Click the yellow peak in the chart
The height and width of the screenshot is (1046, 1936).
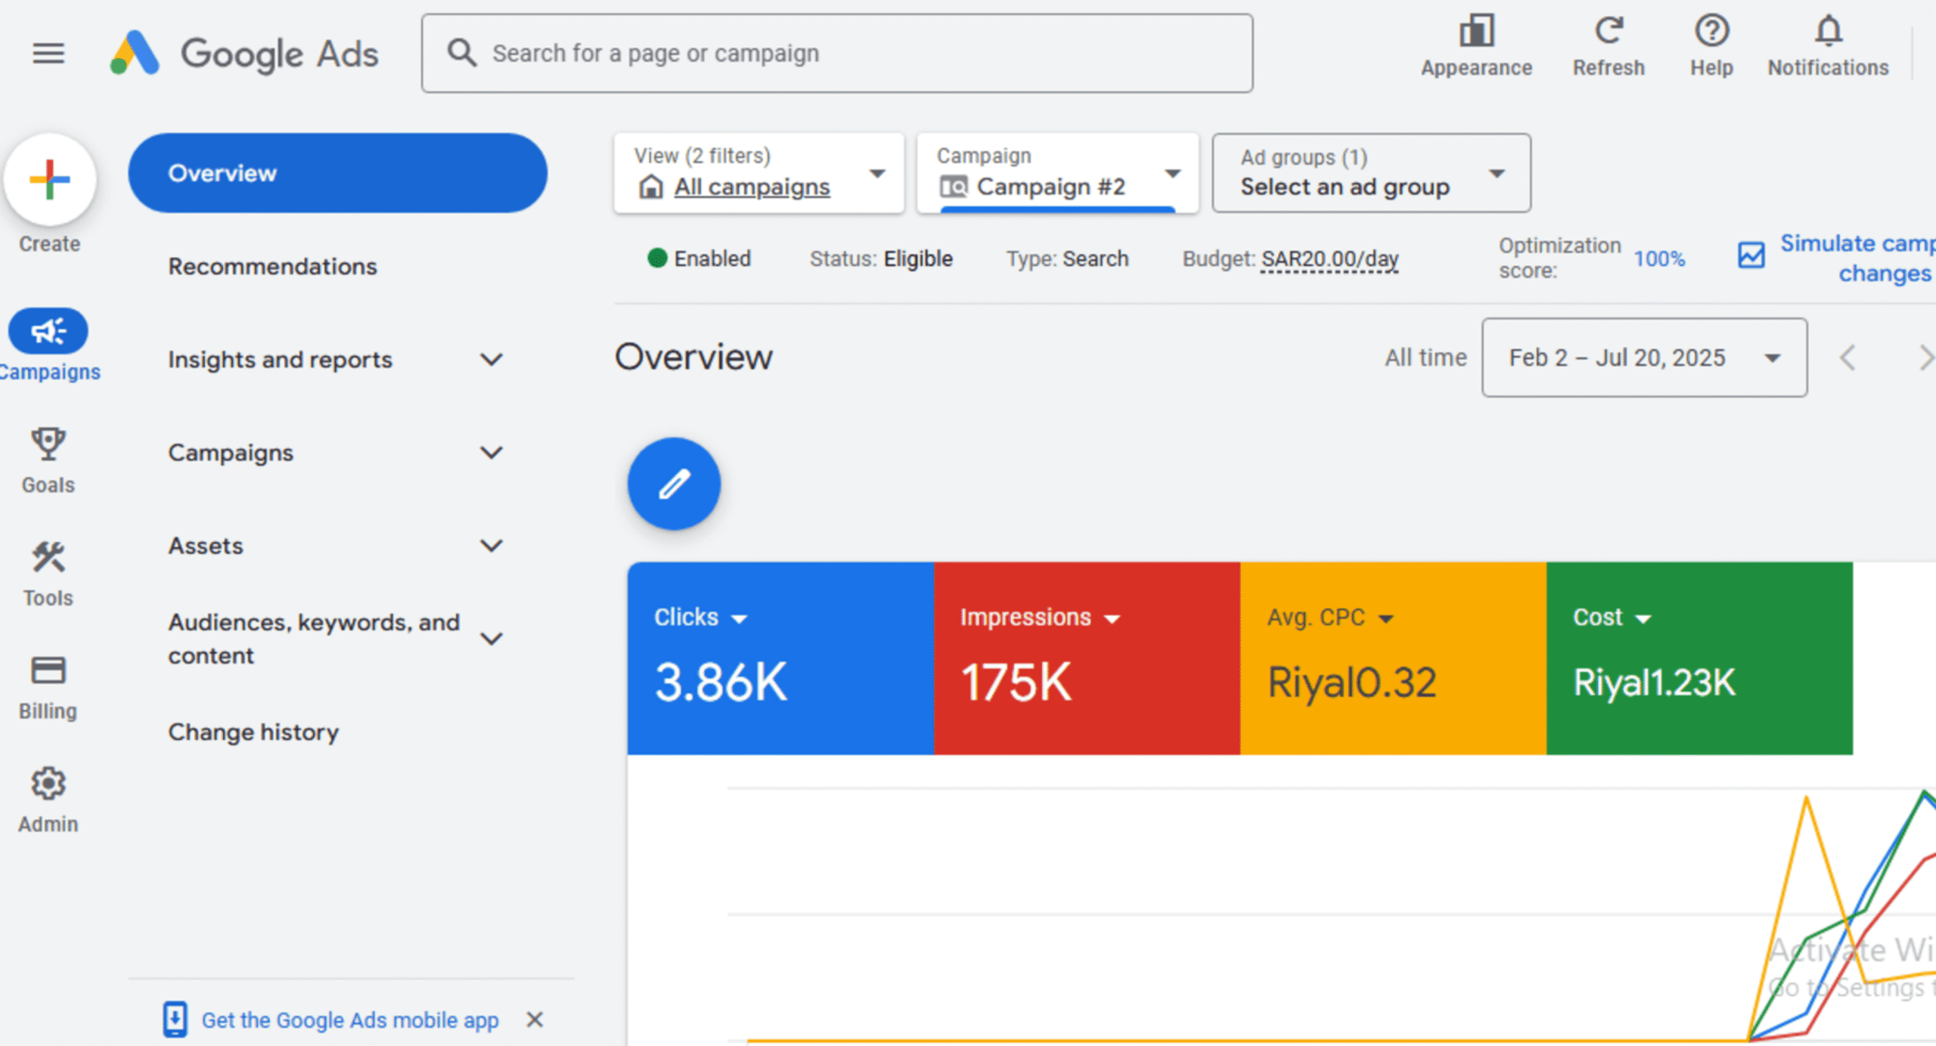point(1806,799)
